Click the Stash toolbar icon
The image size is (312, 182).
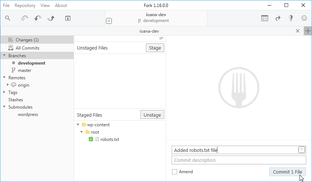tap(68, 18)
